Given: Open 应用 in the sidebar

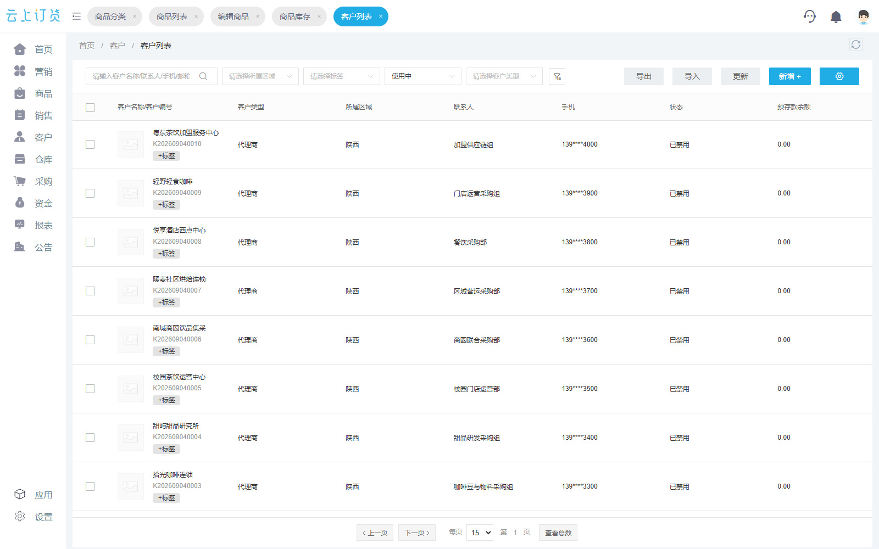Looking at the screenshot, I should point(33,495).
